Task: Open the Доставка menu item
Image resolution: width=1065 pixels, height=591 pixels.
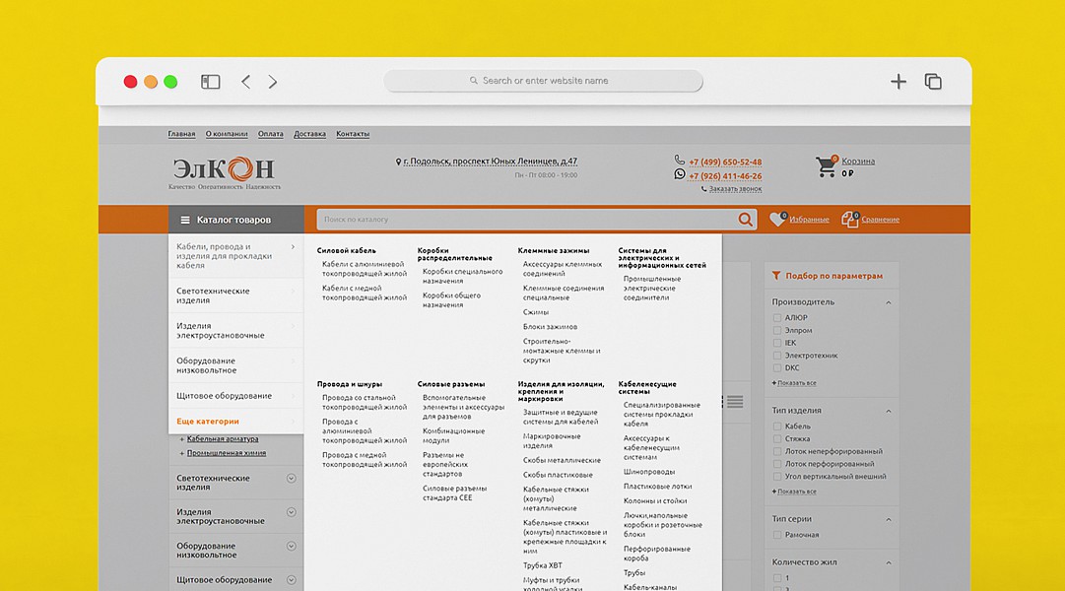Action: [x=309, y=134]
